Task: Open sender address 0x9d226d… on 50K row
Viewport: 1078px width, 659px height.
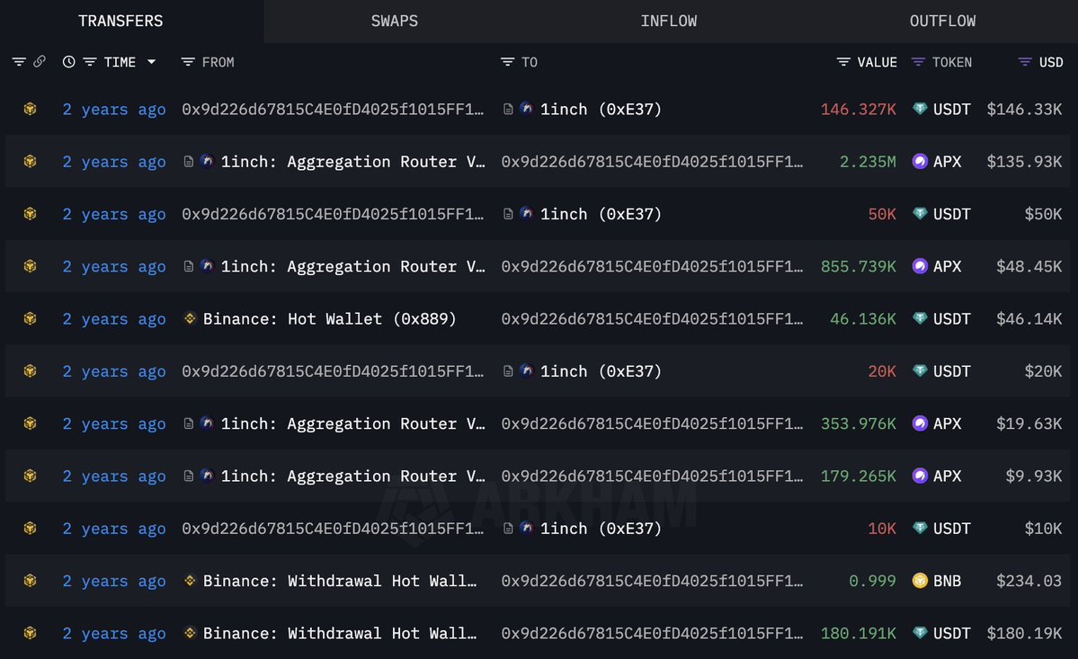Action: pos(333,214)
